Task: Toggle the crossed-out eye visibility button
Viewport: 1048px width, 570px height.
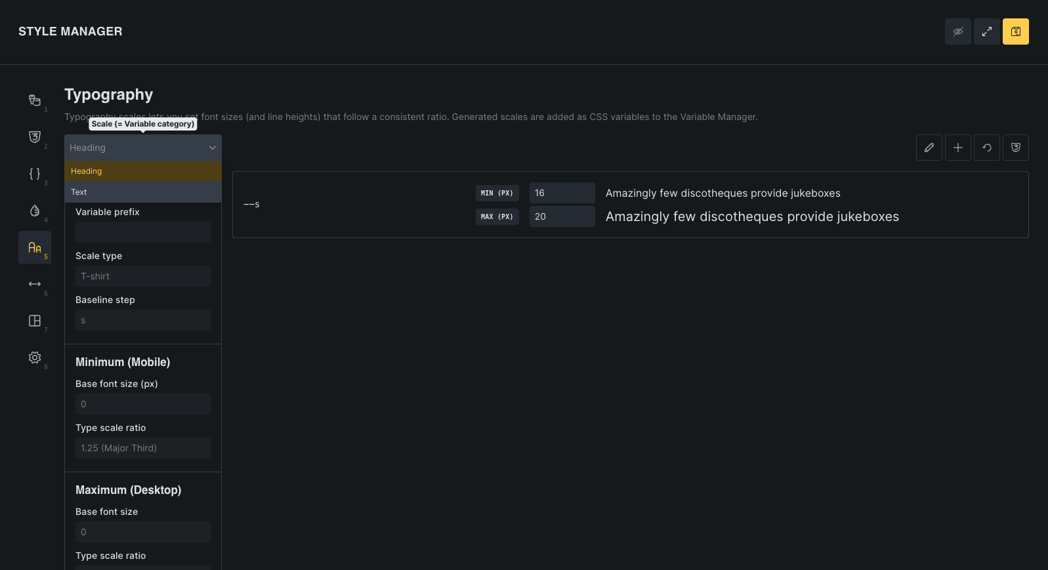Action: click(957, 31)
